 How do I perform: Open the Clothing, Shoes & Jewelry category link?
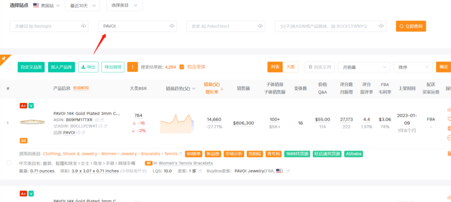point(70,154)
